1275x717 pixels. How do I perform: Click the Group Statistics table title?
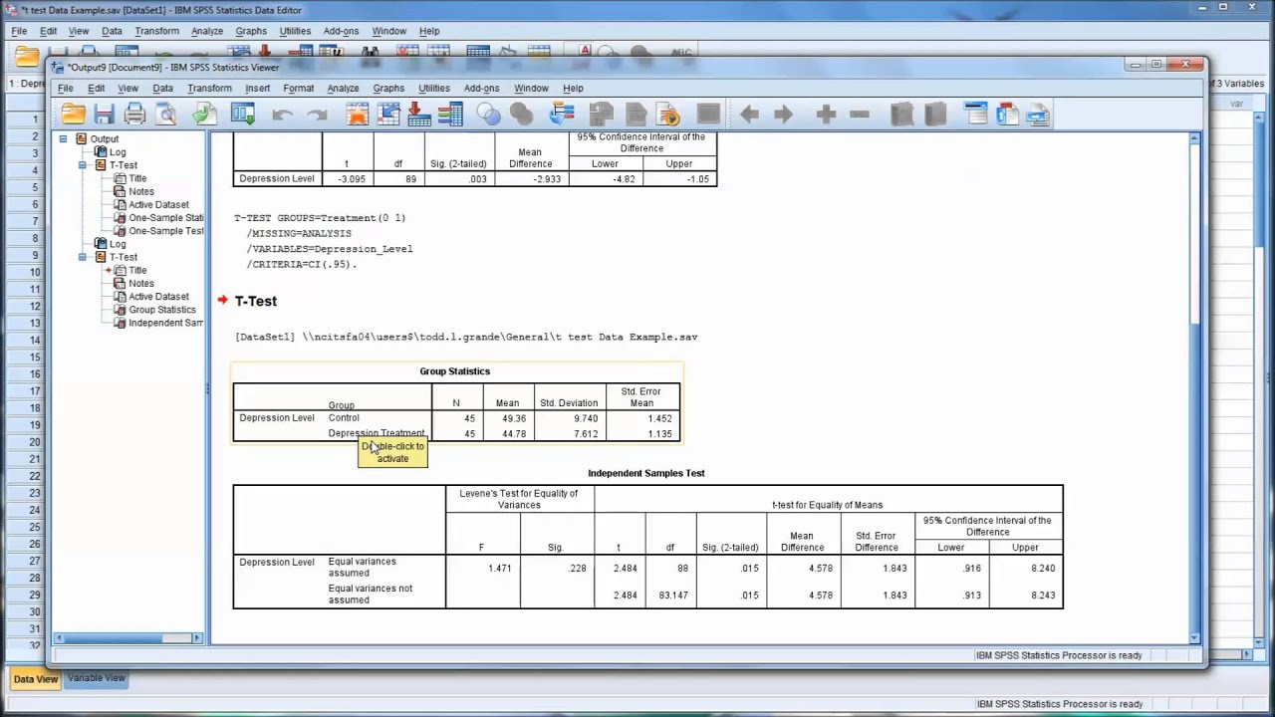point(454,371)
